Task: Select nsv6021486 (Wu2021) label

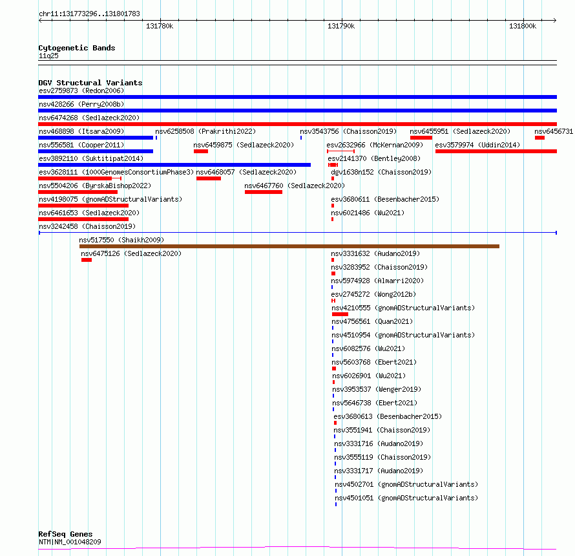Action: coord(368,213)
